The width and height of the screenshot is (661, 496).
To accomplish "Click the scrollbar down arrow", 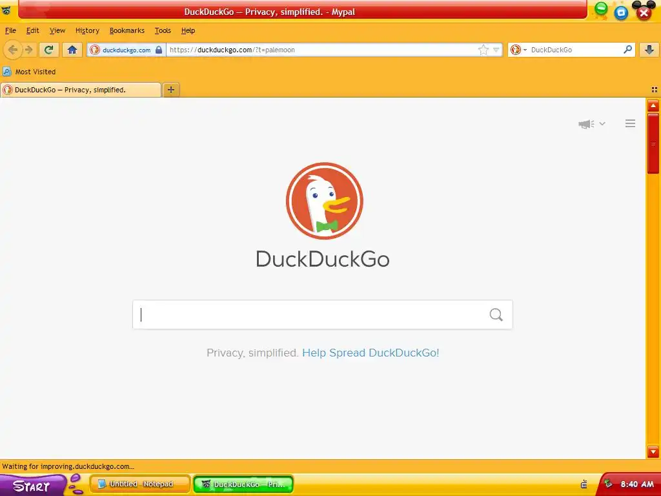I will pos(653,451).
